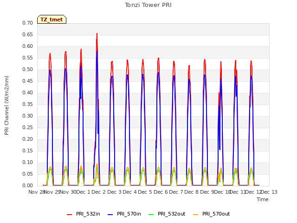Click the Dec 8 x-axis date label
This screenshot has width=297, height=223.
tap(192, 192)
